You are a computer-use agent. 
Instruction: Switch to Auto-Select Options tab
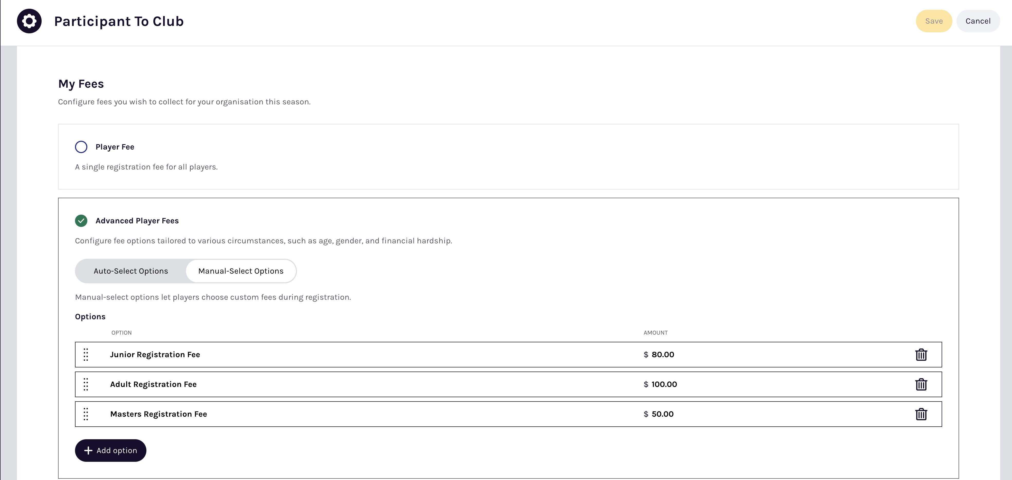pos(131,271)
